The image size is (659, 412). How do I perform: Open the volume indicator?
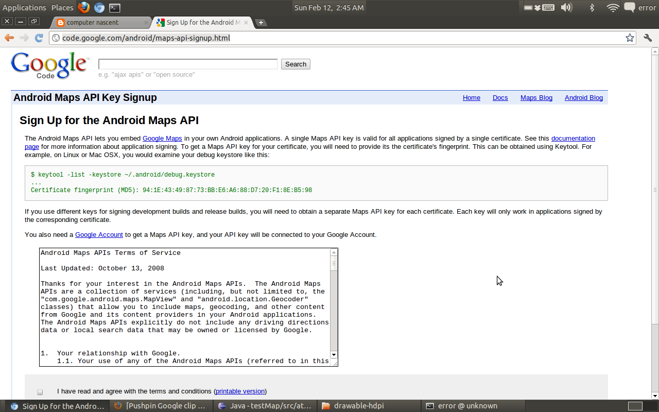point(566,7)
